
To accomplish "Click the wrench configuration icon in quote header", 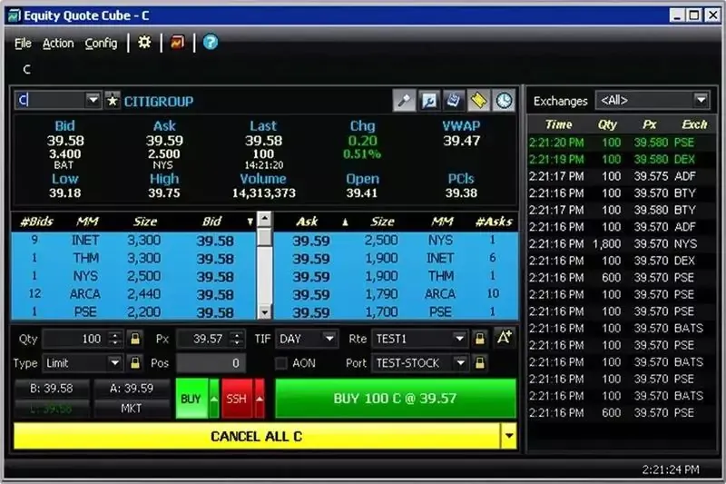I will [x=429, y=101].
